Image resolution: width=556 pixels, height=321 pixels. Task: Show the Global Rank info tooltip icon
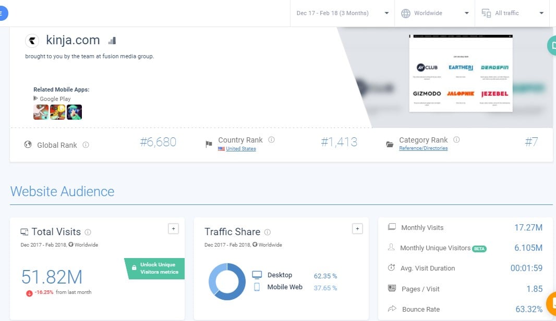tap(86, 145)
